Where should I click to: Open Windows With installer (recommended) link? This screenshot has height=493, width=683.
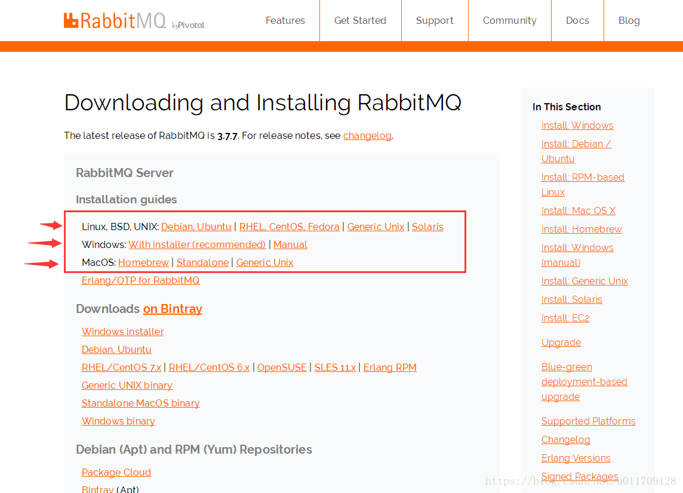[x=197, y=244]
